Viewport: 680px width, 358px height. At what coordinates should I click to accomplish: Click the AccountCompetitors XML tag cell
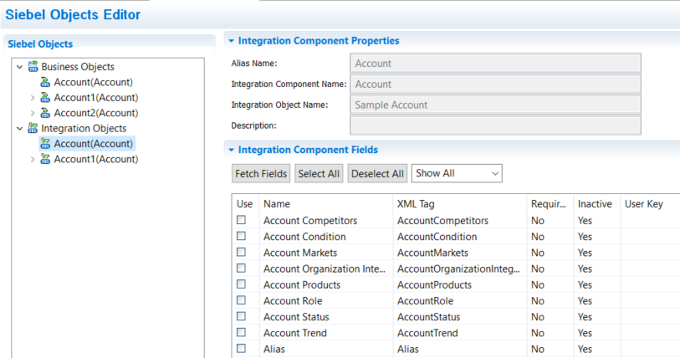tap(442, 221)
